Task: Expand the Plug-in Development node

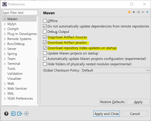Action: pos(5,34)
